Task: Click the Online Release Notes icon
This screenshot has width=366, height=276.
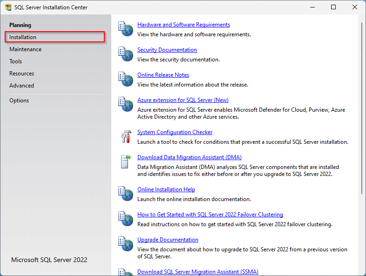Action: pyautogui.click(x=125, y=79)
